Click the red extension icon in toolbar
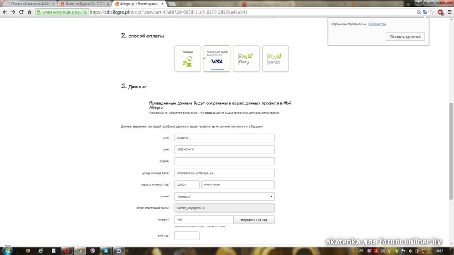454x255 pixels. click(441, 12)
